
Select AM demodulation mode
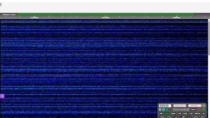161,113
